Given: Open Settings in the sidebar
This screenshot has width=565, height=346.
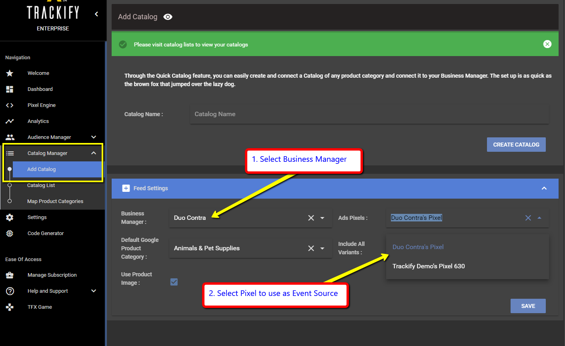Looking at the screenshot, I should pos(37,217).
